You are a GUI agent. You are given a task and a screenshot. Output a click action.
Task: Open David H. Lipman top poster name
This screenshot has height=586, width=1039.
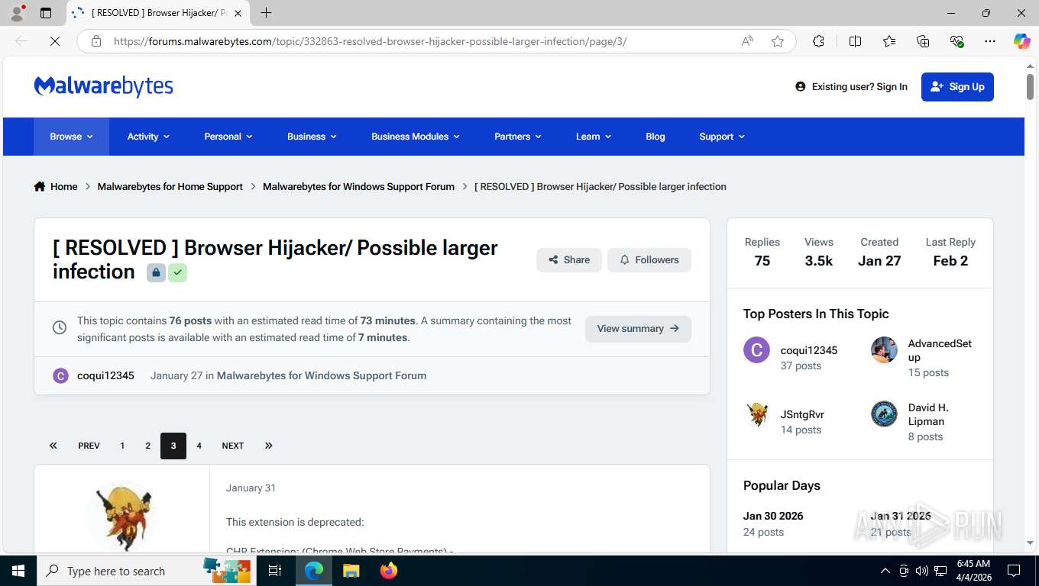coord(928,414)
